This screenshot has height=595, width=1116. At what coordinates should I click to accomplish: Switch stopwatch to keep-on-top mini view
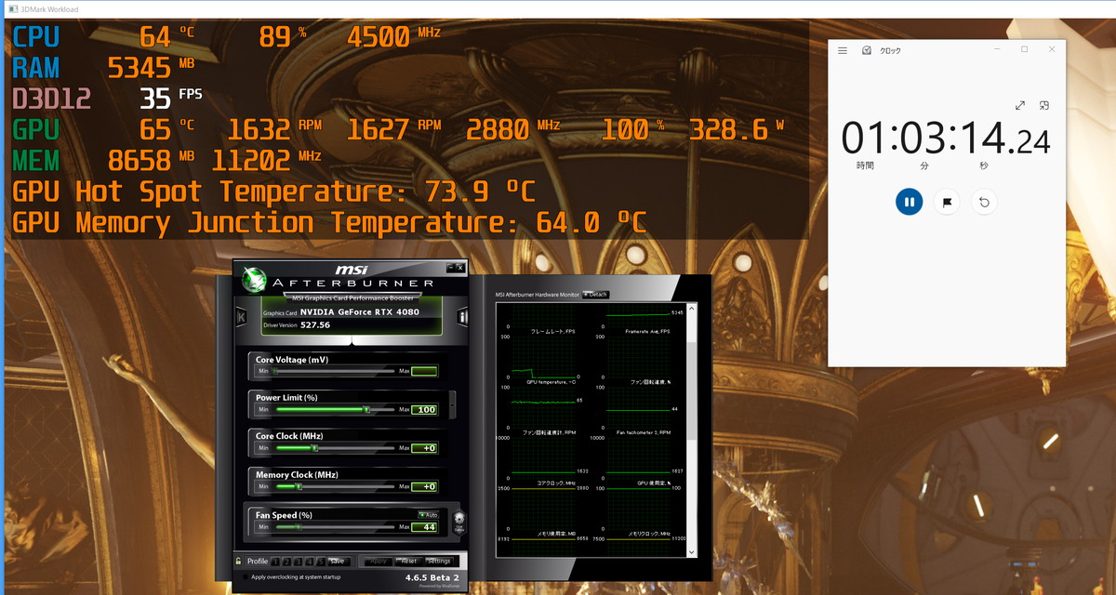(1044, 106)
